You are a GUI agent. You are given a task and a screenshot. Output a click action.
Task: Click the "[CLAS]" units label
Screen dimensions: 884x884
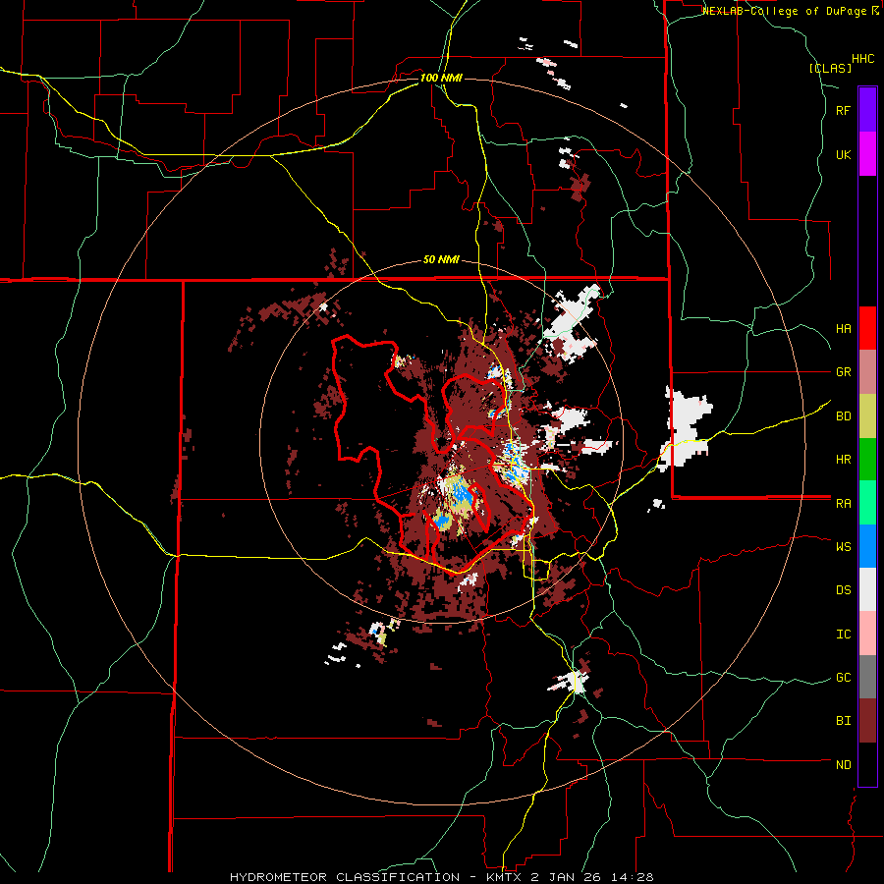830,68
